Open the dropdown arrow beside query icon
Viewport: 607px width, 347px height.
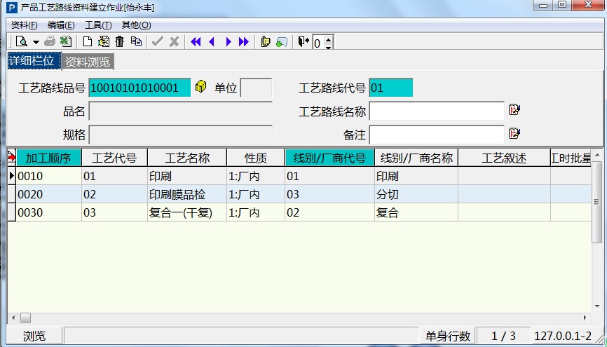(x=36, y=42)
